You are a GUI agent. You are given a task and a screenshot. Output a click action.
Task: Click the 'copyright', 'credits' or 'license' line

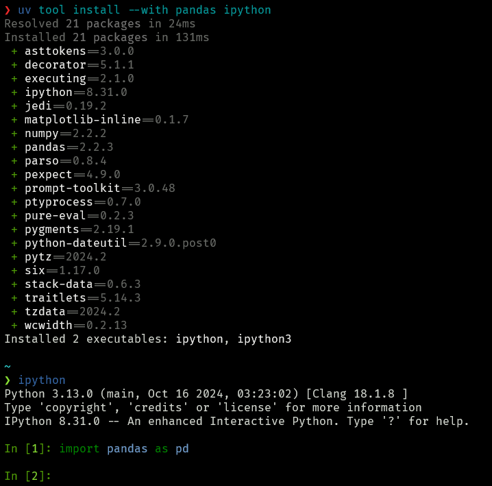click(212, 407)
